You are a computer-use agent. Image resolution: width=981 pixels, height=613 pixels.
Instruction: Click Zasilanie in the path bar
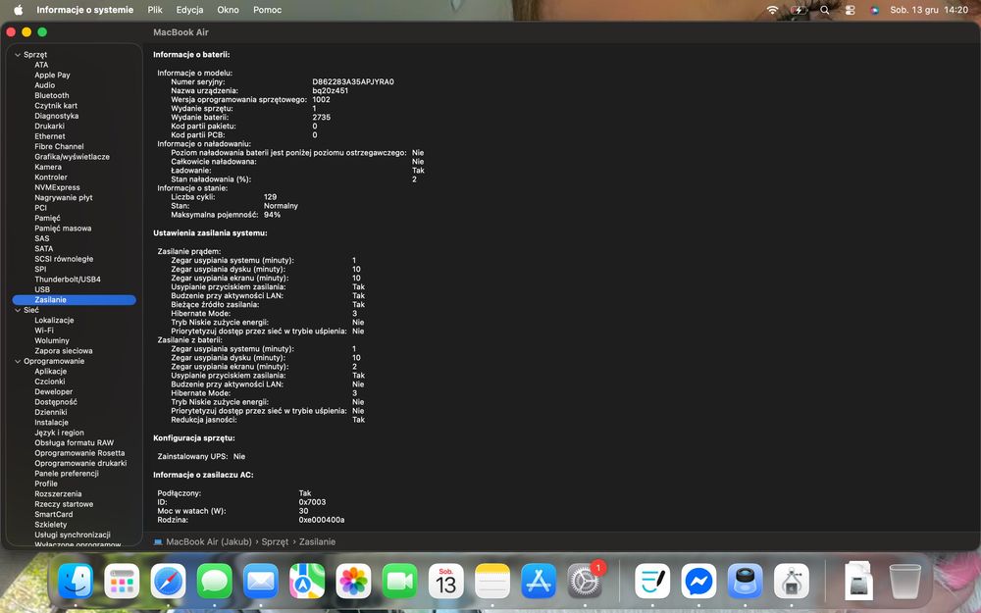pyautogui.click(x=317, y=541)
